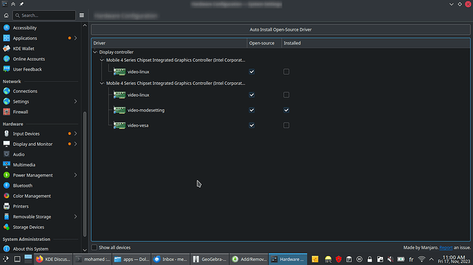
Task: Collapse the Display controller tree node
Action: click(95, 52)
